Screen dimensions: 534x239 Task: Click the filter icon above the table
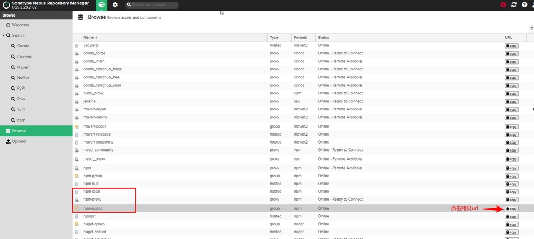[532, 29]
